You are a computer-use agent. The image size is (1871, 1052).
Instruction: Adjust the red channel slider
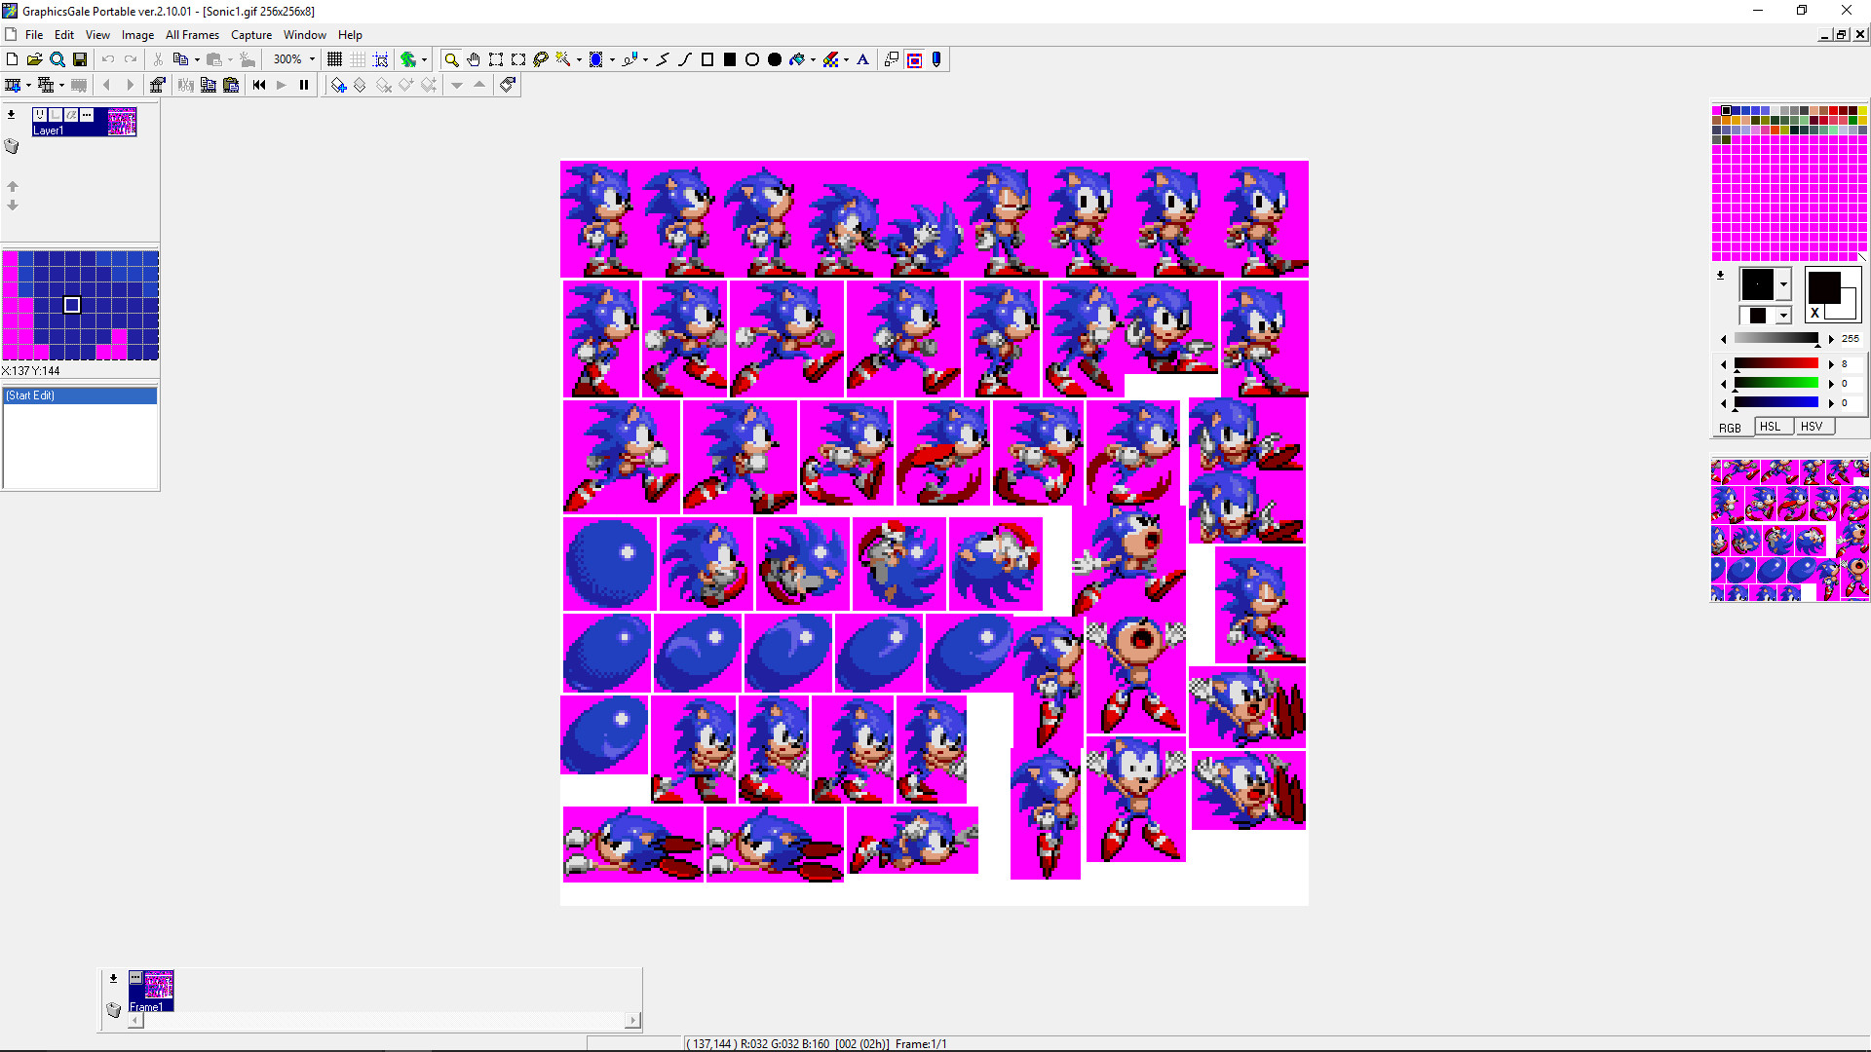(1776, 363)
